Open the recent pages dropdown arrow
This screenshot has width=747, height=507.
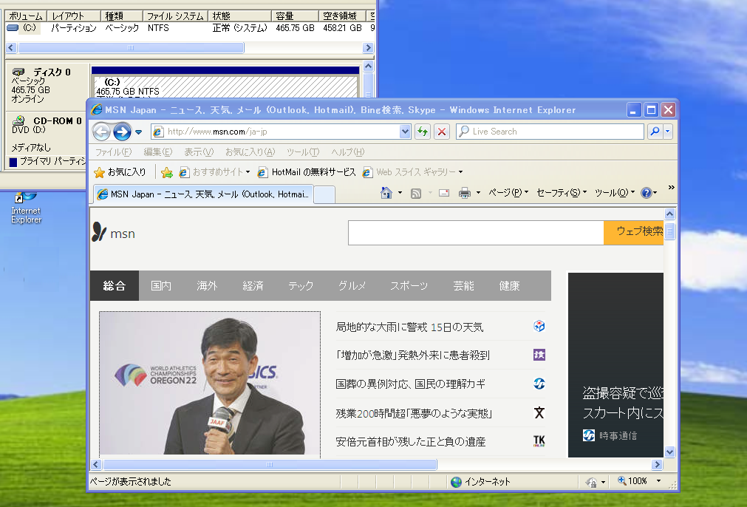(139, 132)
